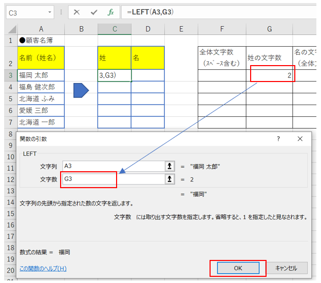Click the fx insert function icon
The height and width of the screenshot is (283, 321).
(110, 12)
